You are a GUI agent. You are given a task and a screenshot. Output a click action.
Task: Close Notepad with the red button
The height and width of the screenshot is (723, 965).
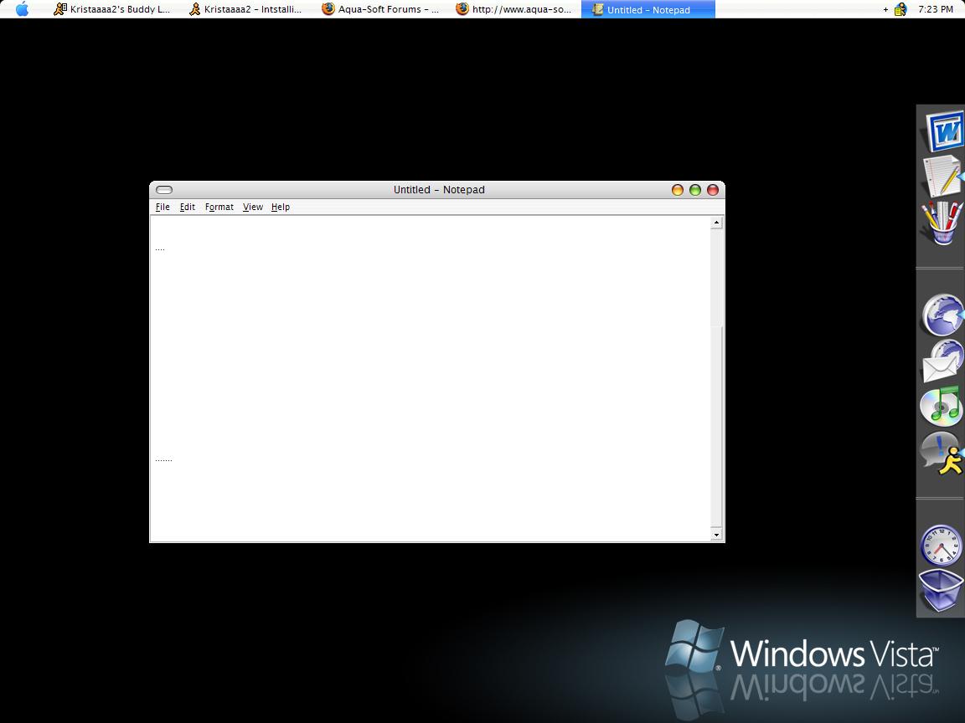(x=713, y=190)
